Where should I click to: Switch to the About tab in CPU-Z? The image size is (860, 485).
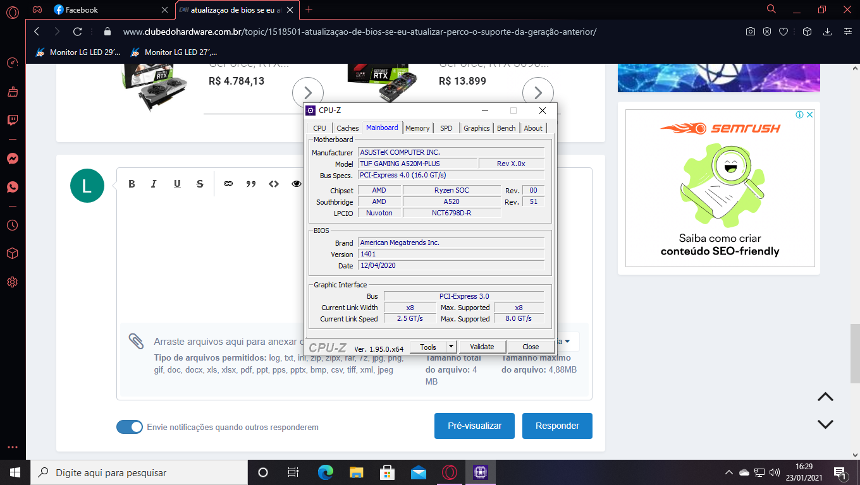click(533, 128)
